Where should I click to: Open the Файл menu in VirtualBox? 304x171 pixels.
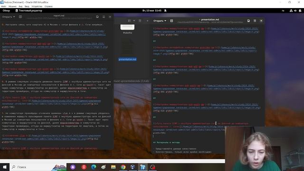coord(3,6)
